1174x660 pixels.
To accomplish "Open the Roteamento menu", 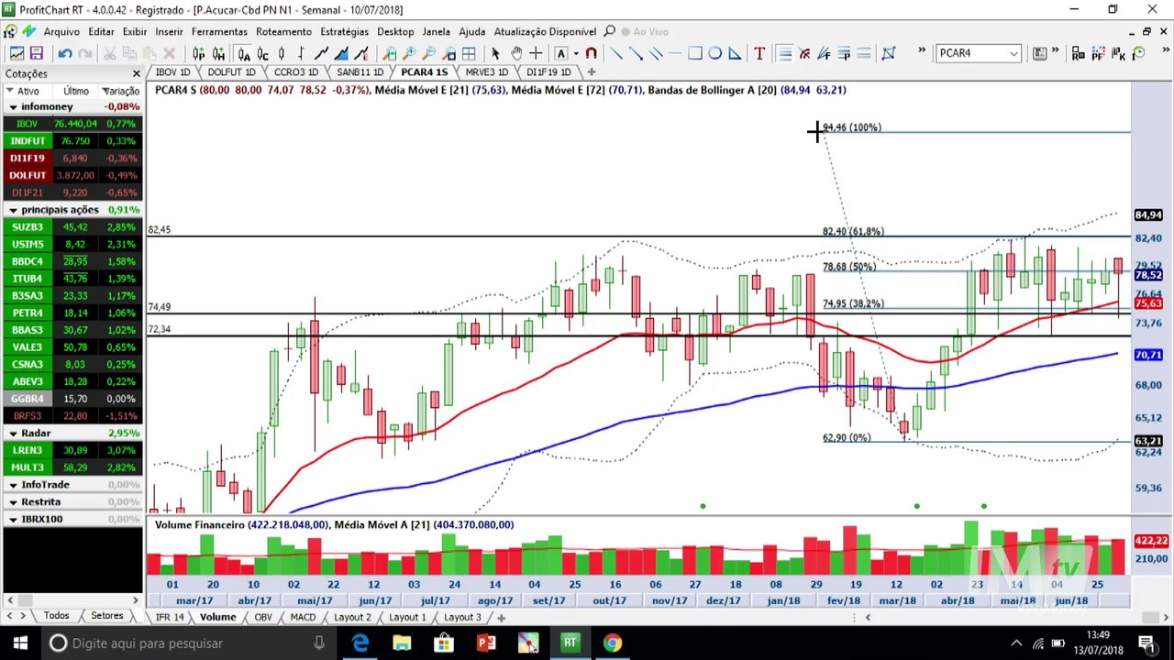I will tap(283, 31).
